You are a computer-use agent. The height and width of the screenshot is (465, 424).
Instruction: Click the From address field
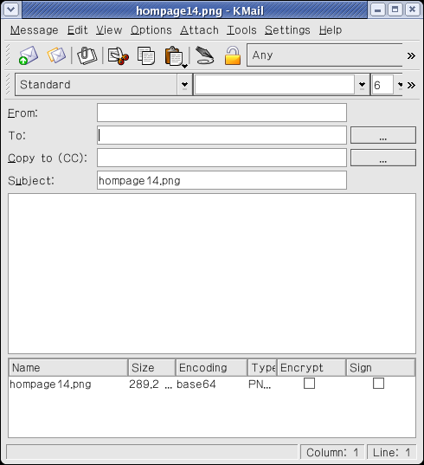pos(222,113)
